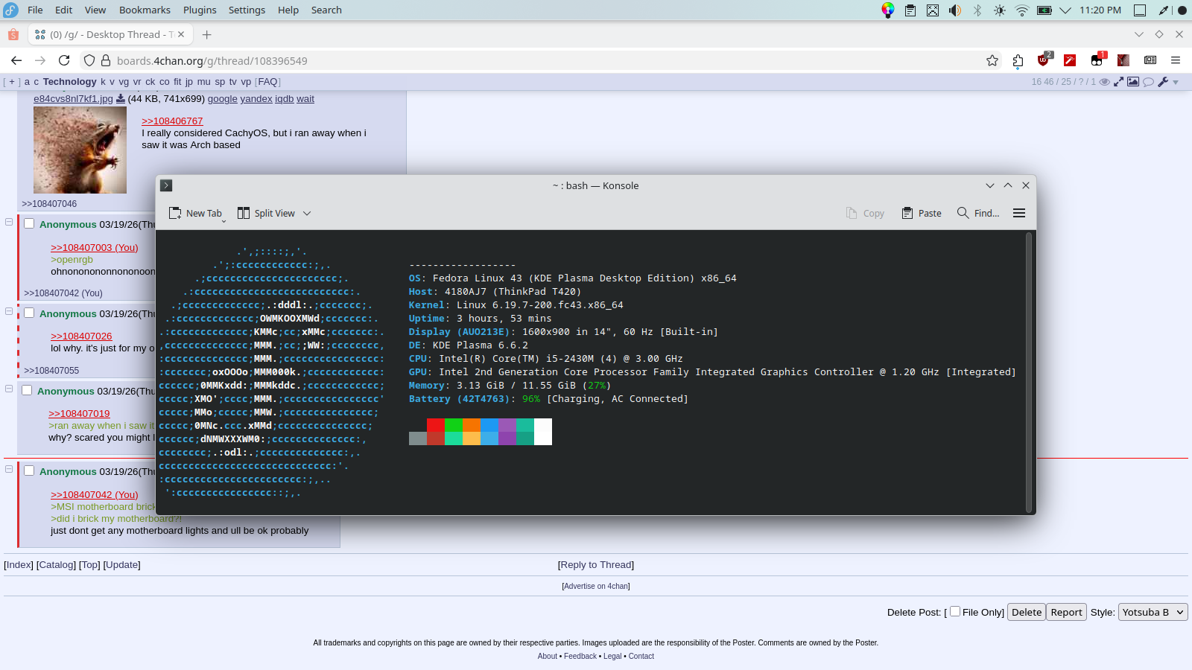Click the Reply to Thread link
Image resolution: width=1192 pixels, height=670 pixels.
click(x=596, y=564)
